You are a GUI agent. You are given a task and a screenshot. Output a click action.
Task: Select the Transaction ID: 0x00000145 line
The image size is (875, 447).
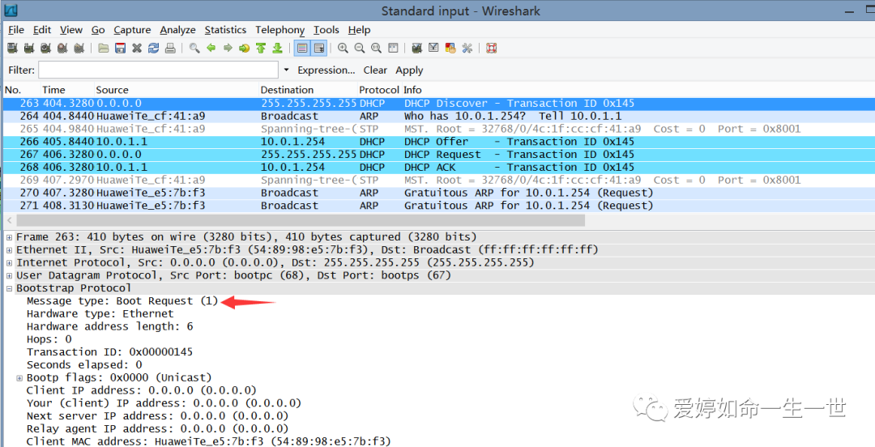click(x=109, y=352)
